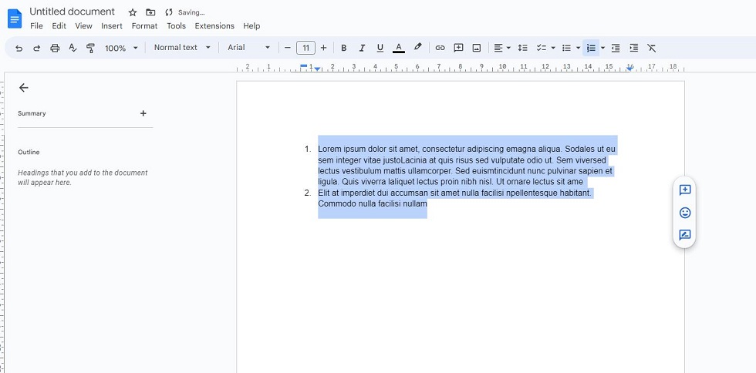Viewport: 756px width, 373px height.
Task: Open the Insert menu
Action: click(x=112, y=26)
